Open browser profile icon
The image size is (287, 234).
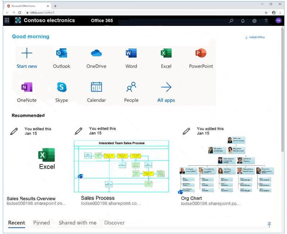point(274,13)
